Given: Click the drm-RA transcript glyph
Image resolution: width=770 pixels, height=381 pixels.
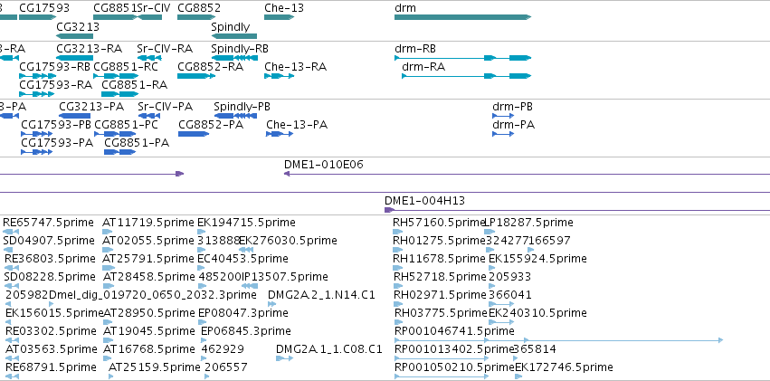Looking at the screenshot, I should click(467, 76).
